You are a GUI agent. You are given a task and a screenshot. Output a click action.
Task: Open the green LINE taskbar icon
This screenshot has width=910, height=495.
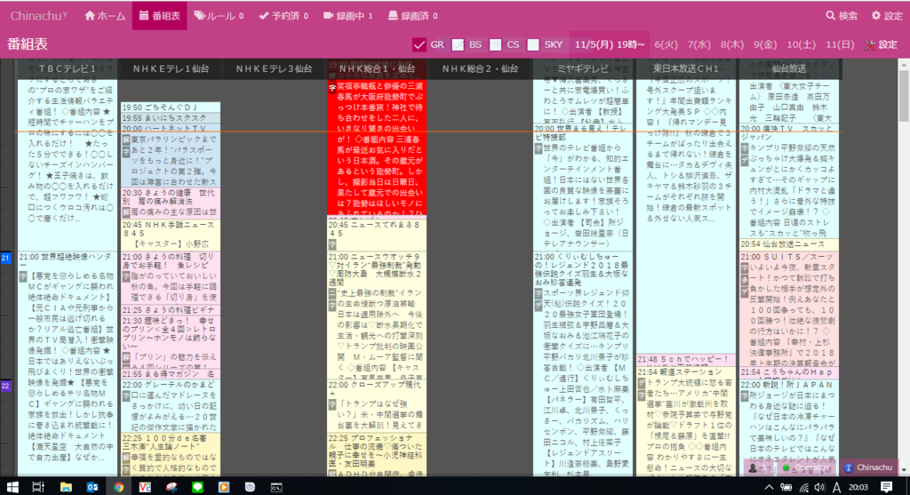tap(197, 487)
